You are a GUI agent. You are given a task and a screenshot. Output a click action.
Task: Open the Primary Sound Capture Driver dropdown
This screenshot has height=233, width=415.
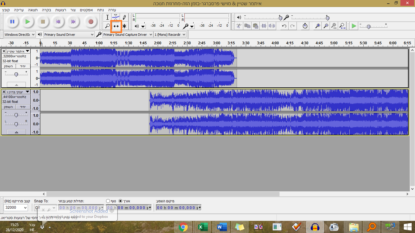(128, 35)
